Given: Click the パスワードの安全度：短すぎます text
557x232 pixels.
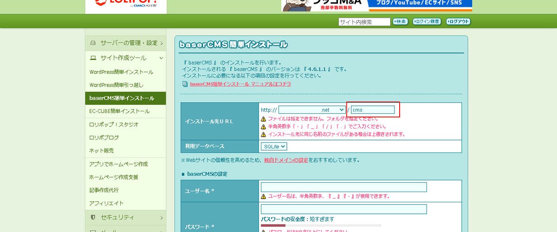Looking at the screenshot, I should click(x=298, y=219).
